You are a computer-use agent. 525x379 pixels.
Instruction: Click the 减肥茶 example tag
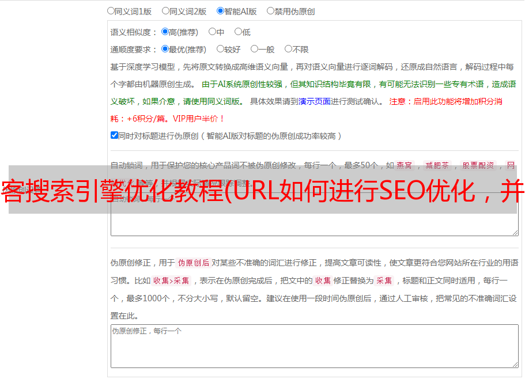pyautogui.click(x=437, y=165)
